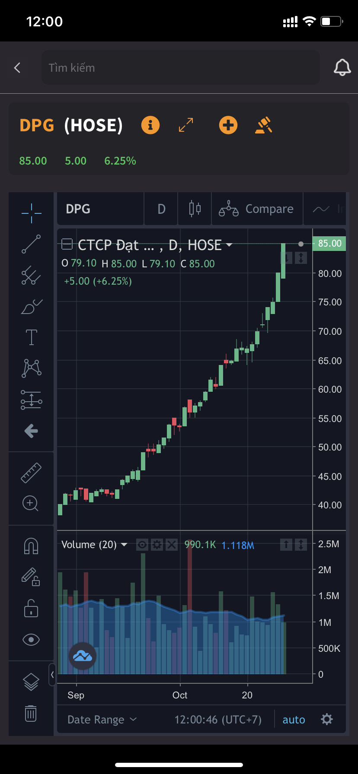Screen dimensions: 358x774
Task: Open the candlestick chart style menu
Action: [x=195, y=209]
